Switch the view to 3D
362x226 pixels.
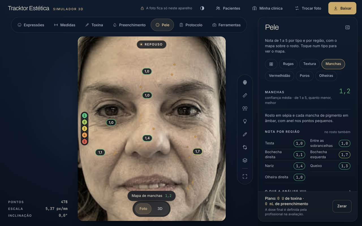[160, 209]
